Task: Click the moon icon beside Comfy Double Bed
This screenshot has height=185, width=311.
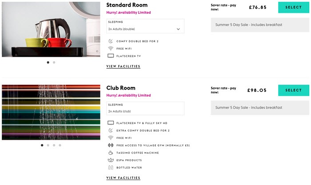Action: coord(111,41)
